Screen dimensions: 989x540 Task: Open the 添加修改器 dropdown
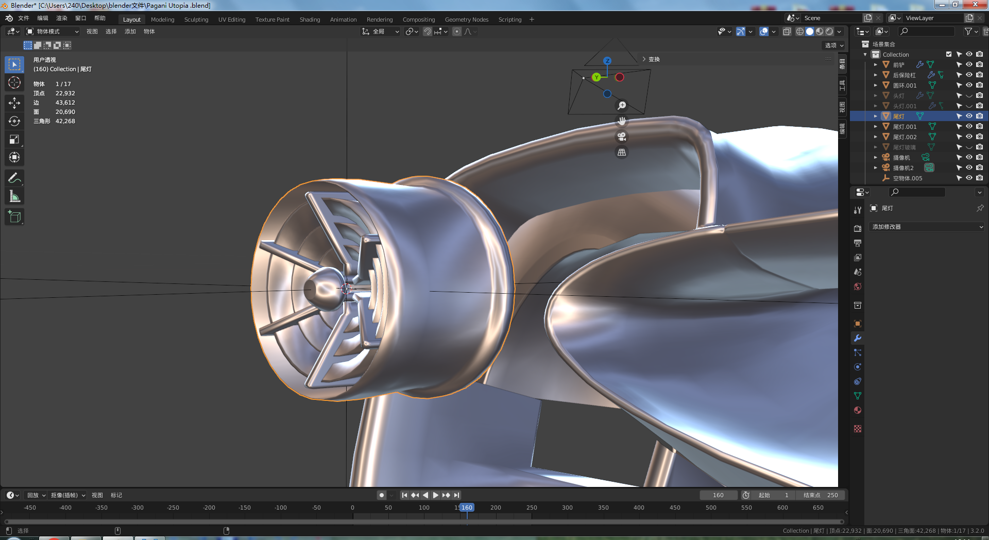(x=927, y=227)
